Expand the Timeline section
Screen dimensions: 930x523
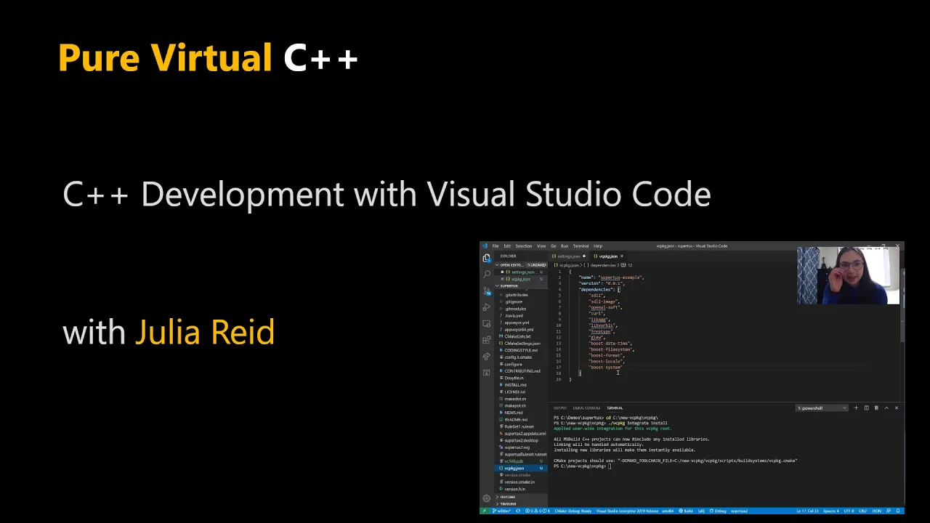(x=521, y=503)
